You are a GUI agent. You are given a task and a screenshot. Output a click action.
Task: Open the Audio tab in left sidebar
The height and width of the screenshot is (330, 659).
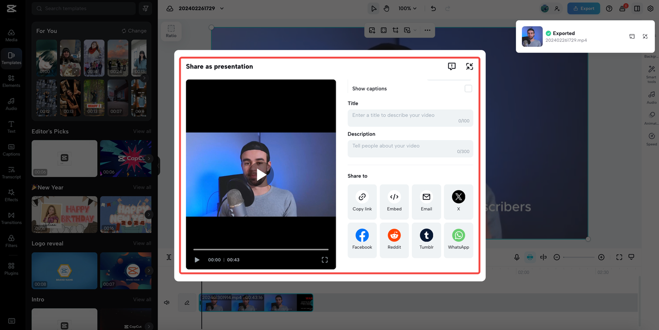pos(11,104)
